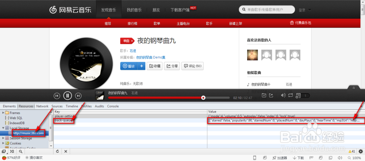
Task: Click the DevTools dock-side icon
Action: click(4, 152)
